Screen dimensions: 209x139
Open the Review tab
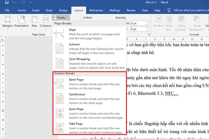[131, 10]
